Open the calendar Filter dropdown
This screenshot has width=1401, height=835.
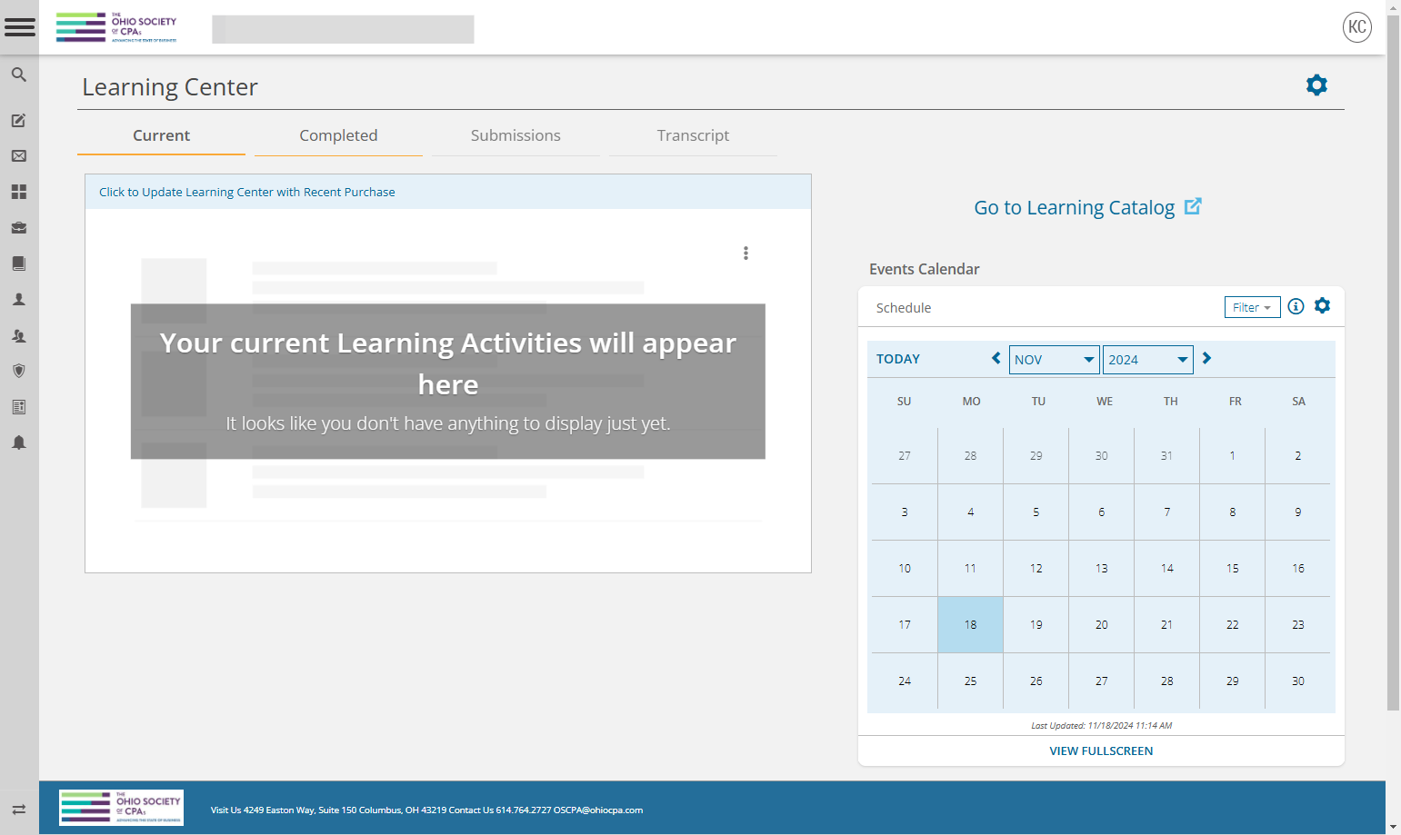tap(1253, 307)
